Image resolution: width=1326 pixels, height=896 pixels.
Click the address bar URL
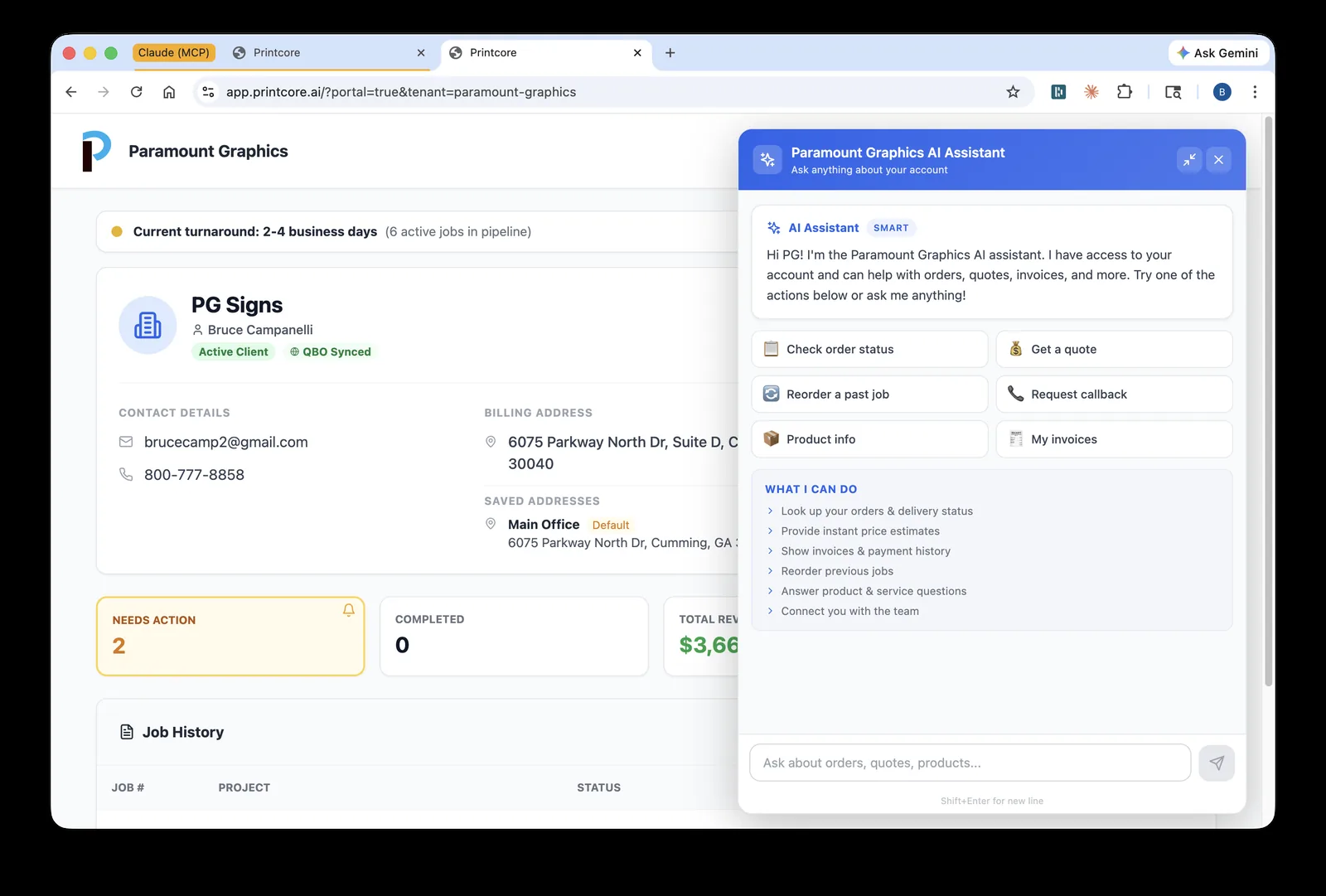pos(401,92)
